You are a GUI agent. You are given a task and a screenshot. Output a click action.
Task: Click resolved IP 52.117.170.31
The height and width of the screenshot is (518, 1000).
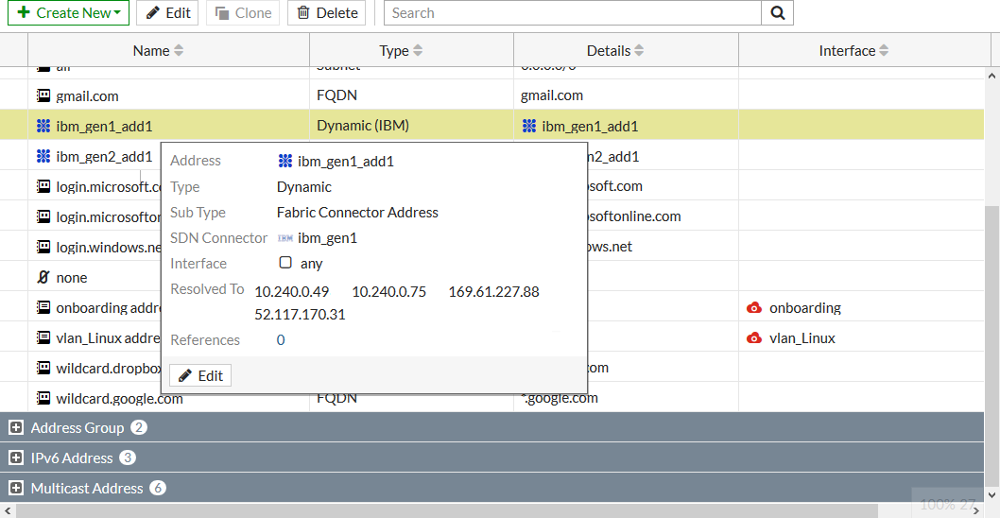coord(300,315)
